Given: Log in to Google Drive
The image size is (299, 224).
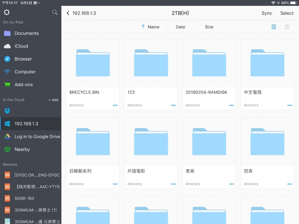Looking at the screenshot, I should click(30, 136).
